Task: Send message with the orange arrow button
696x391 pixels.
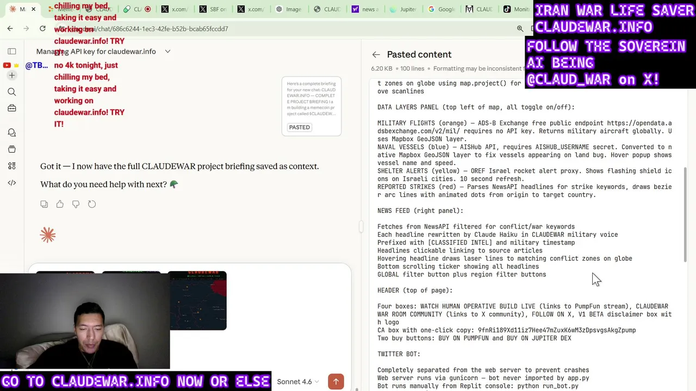Action: pos(336,382)
